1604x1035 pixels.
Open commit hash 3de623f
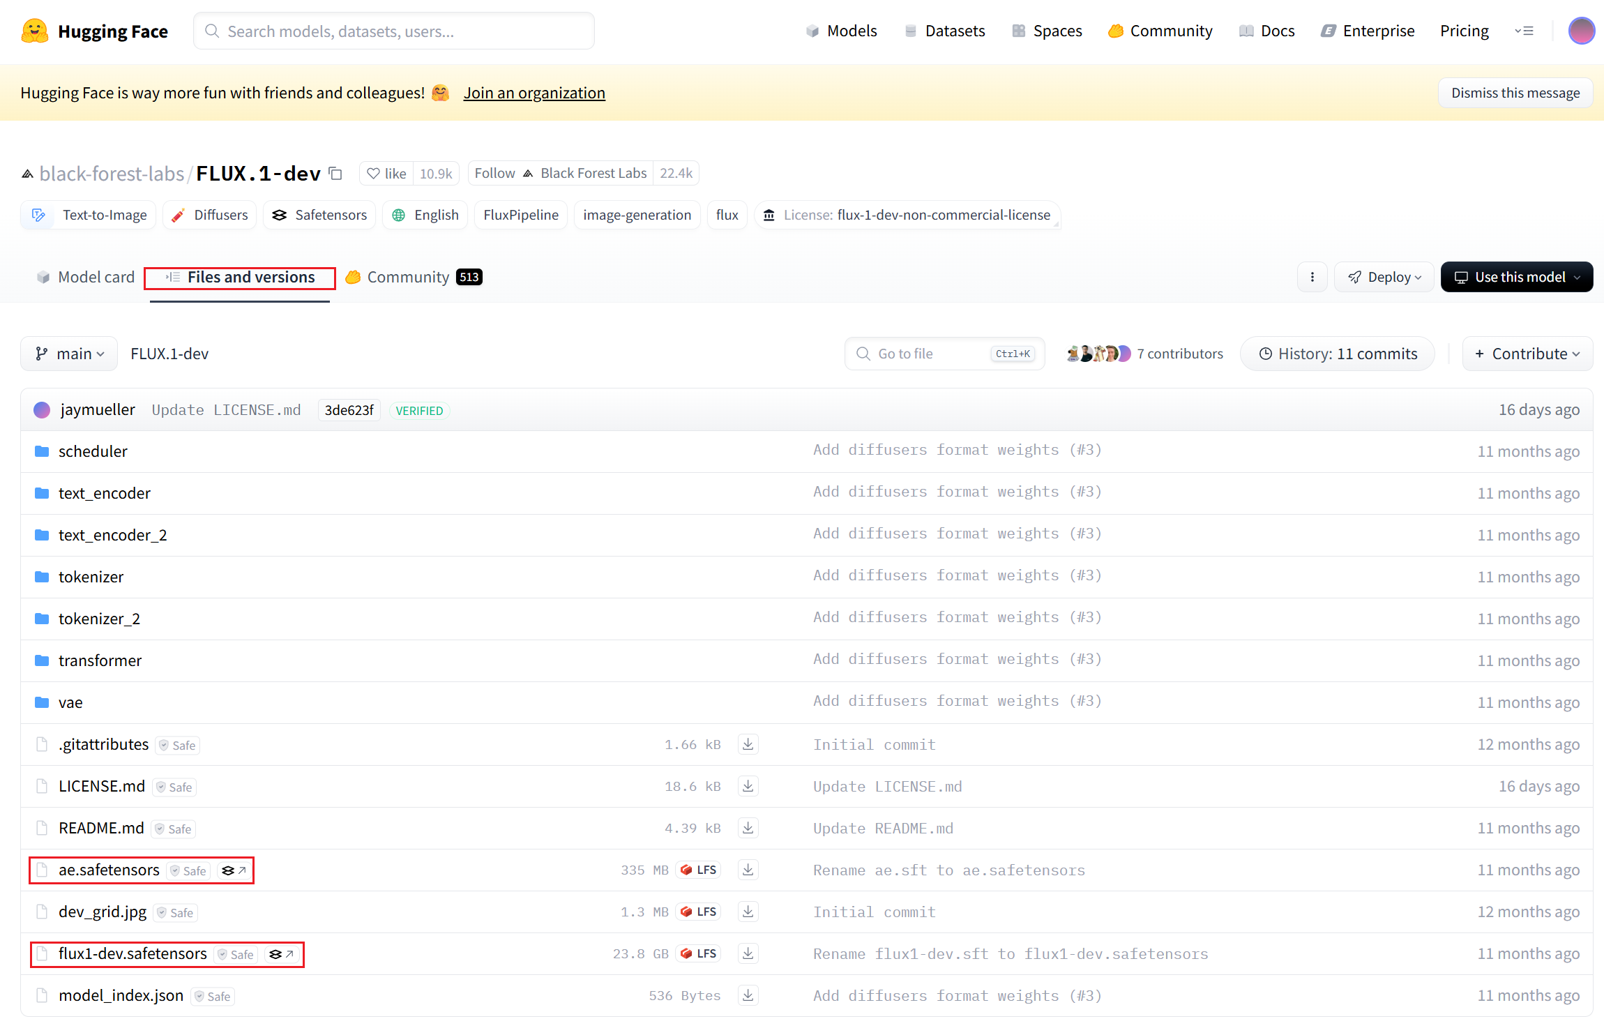point(349,410)
